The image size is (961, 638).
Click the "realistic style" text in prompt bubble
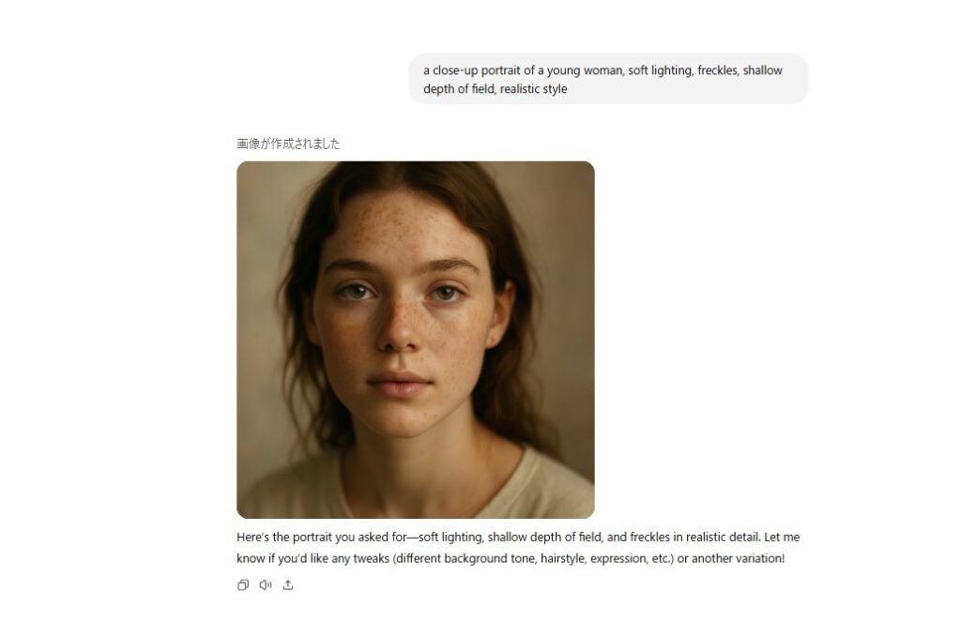point(533,89)
